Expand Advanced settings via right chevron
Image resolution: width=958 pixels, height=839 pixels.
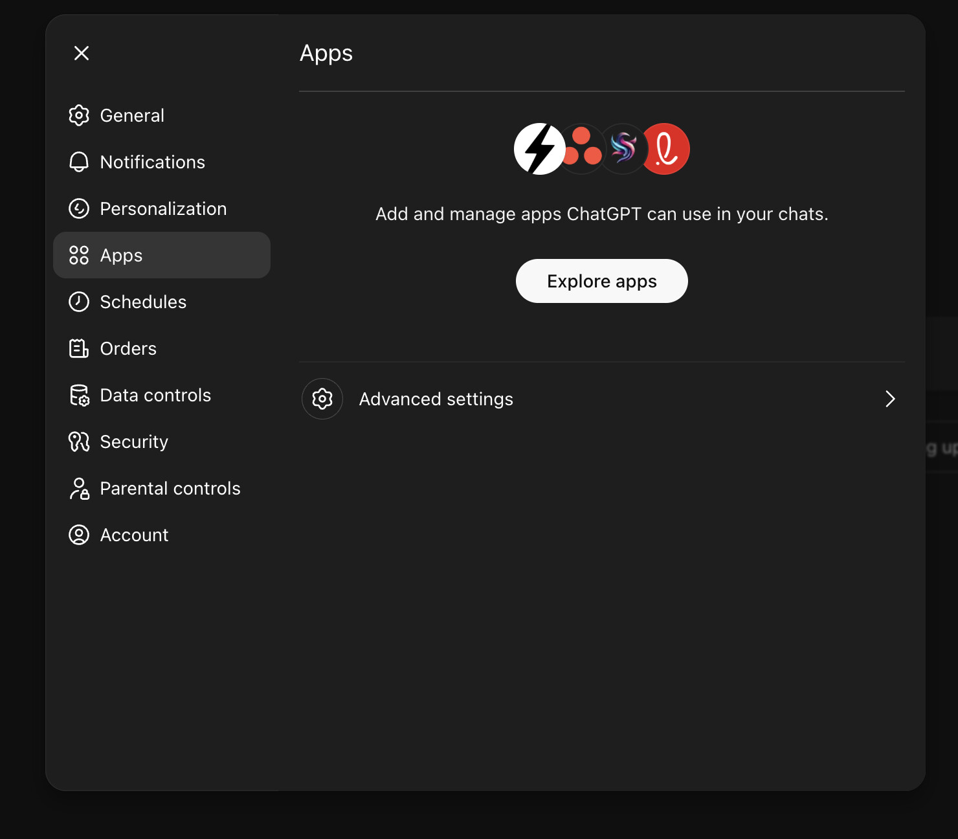(891, 399)
